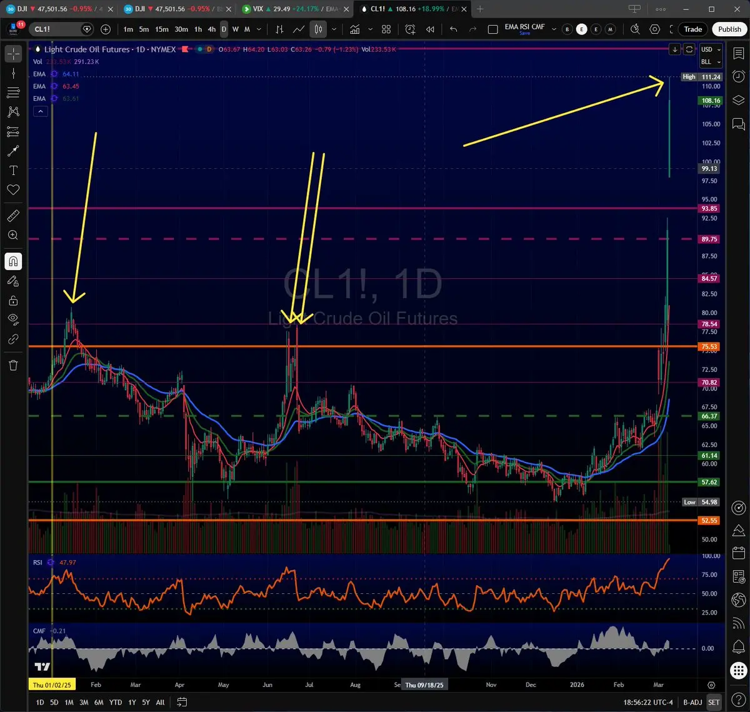Select the brush drawing tool
This screenshot has height=712, width=750.
point(13,151)
